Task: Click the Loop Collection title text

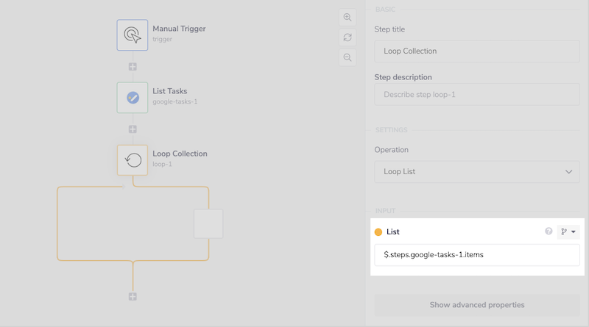Action: pos(180,154)
